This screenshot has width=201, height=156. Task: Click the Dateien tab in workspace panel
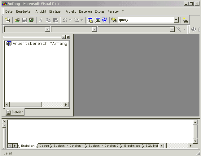15,112
